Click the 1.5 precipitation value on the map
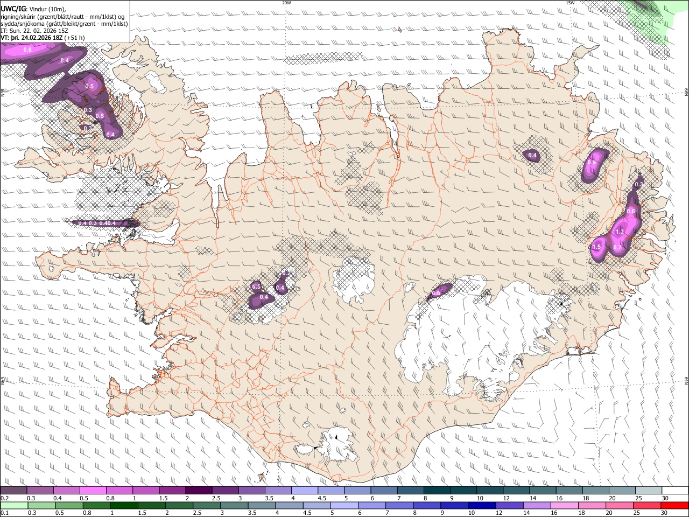 click(596, 247)
